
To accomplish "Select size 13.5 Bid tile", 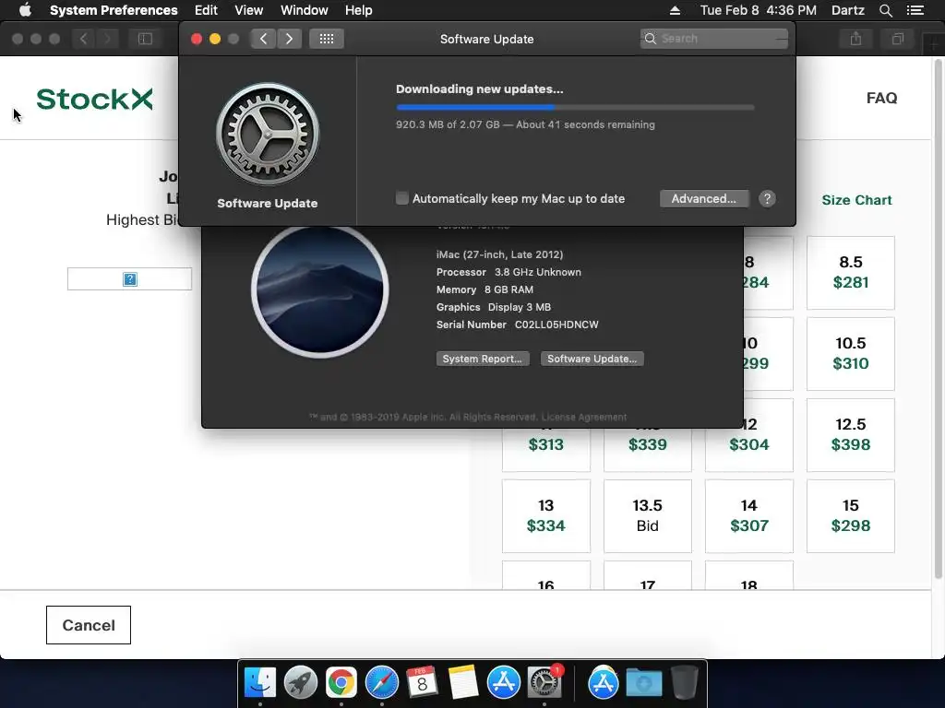I will [647, 516].
